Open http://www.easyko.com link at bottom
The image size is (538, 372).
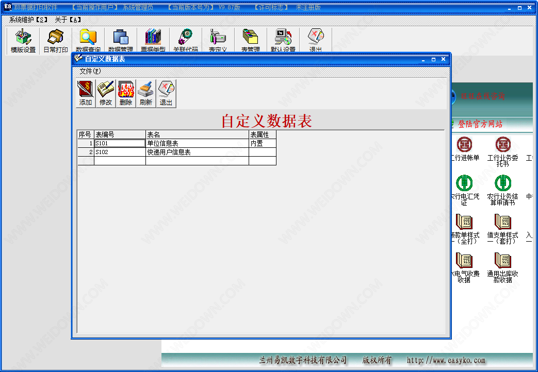pos(446,360)
